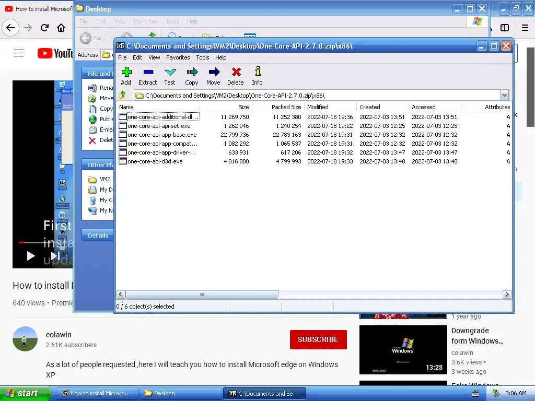Open the Info toolbar icon
Screen dimensions: 535x401
click(257, 76)
